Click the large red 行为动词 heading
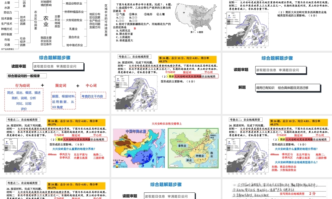Viewport: 332px width, 199px height. tap(23, 86)
